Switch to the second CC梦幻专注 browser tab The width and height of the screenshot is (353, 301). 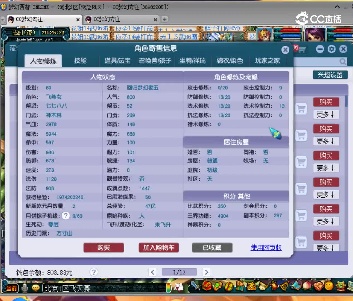coord(121,19)
